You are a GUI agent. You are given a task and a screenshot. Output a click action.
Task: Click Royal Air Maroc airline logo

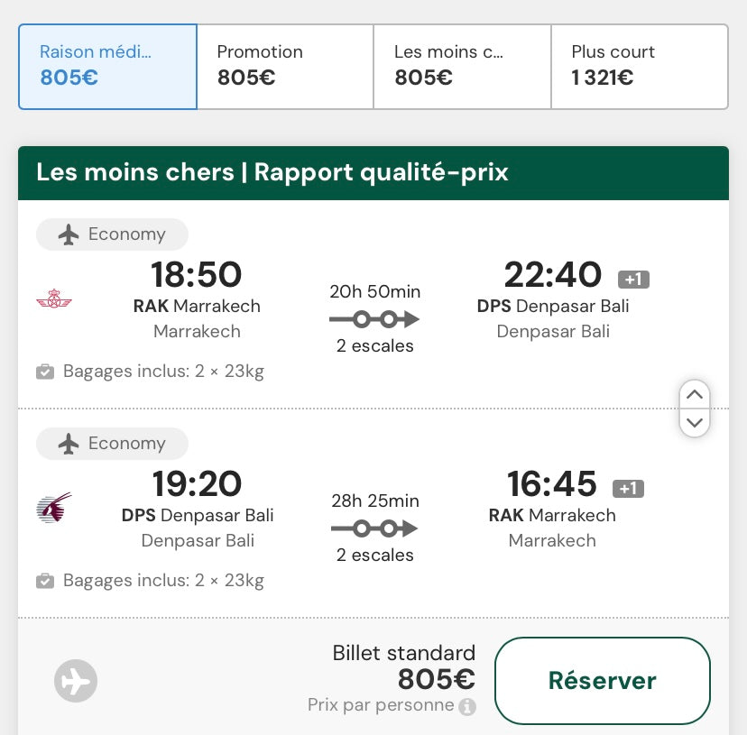[x=54, y=299]
